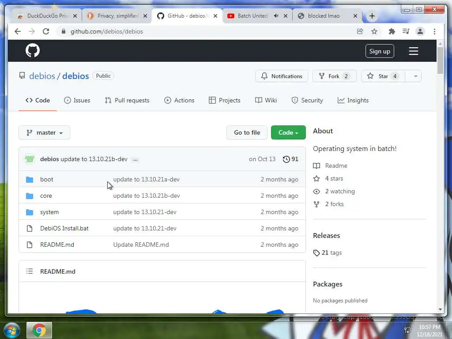Click the Star button
This screenshot has height=339, width=452.
coord(383,76)
